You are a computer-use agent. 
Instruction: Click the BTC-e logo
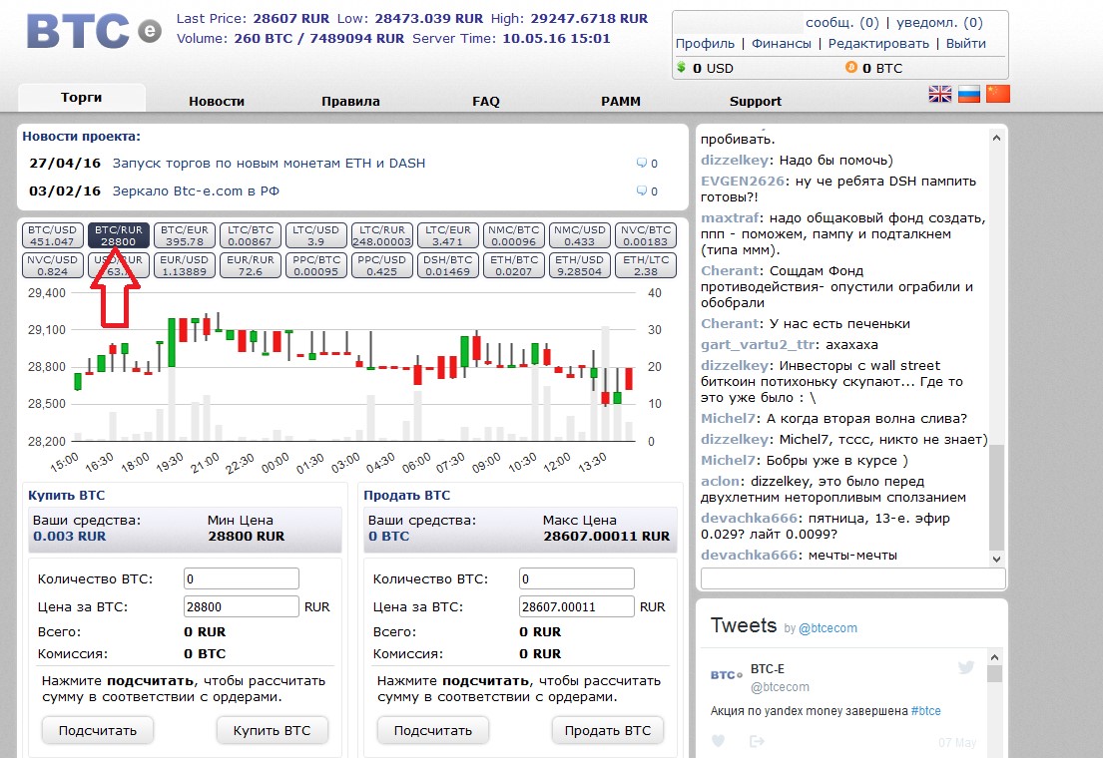[94, 32]
